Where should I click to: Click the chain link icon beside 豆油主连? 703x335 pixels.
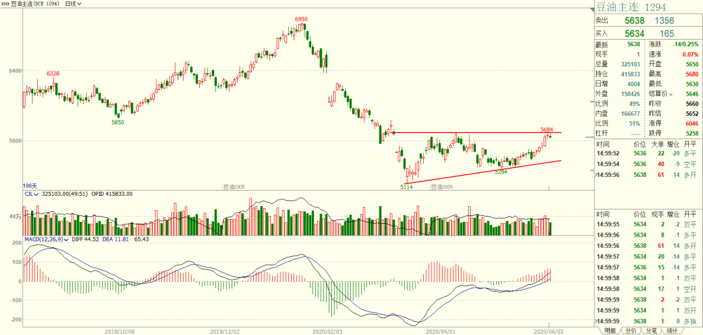(5, 4)
